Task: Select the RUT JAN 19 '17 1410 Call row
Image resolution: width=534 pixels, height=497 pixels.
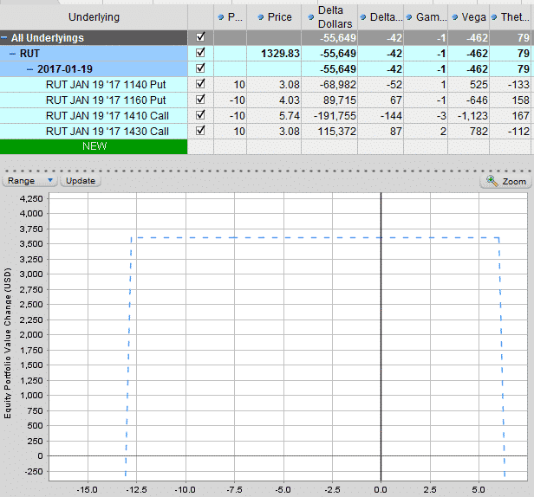Action: coord(107,116)
